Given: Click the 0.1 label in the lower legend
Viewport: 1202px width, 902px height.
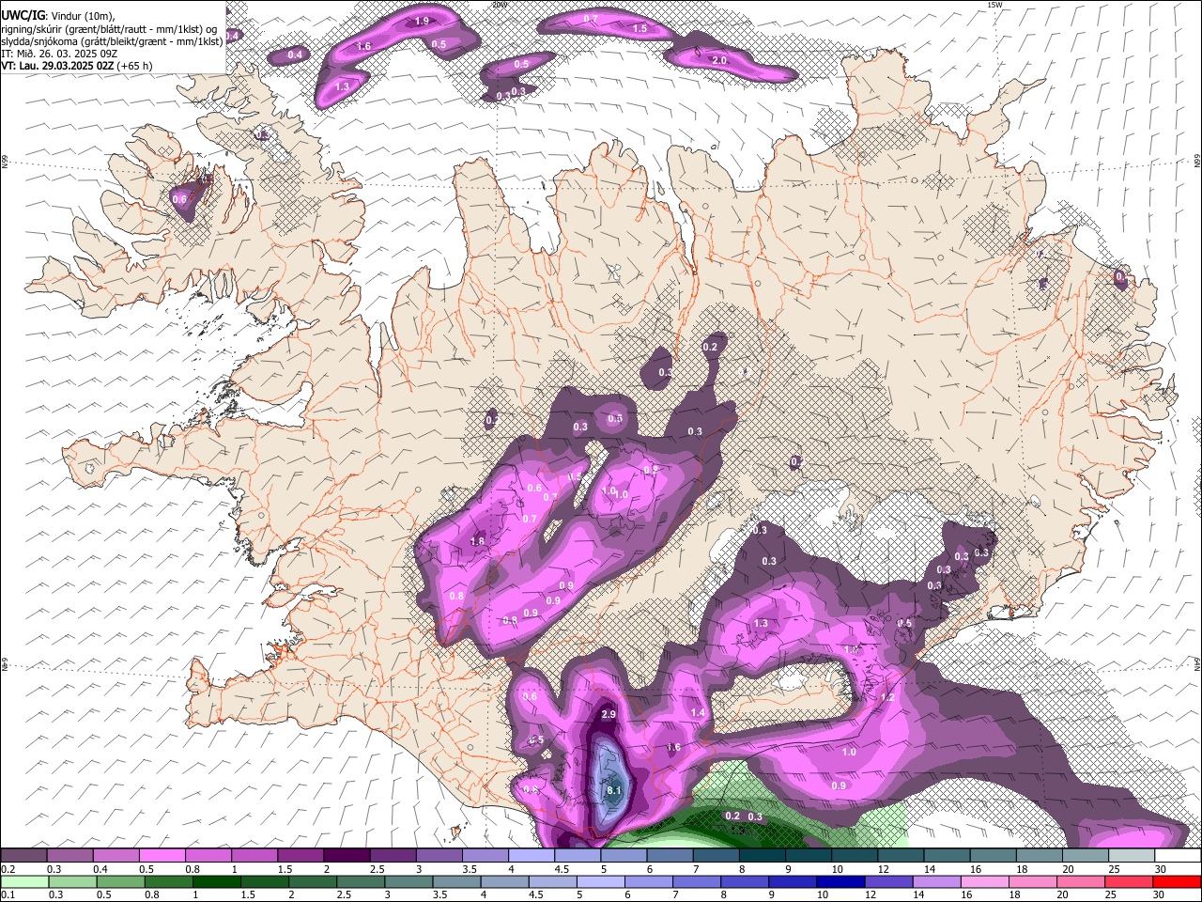Looking at the screenshot, I should point(7,894).
